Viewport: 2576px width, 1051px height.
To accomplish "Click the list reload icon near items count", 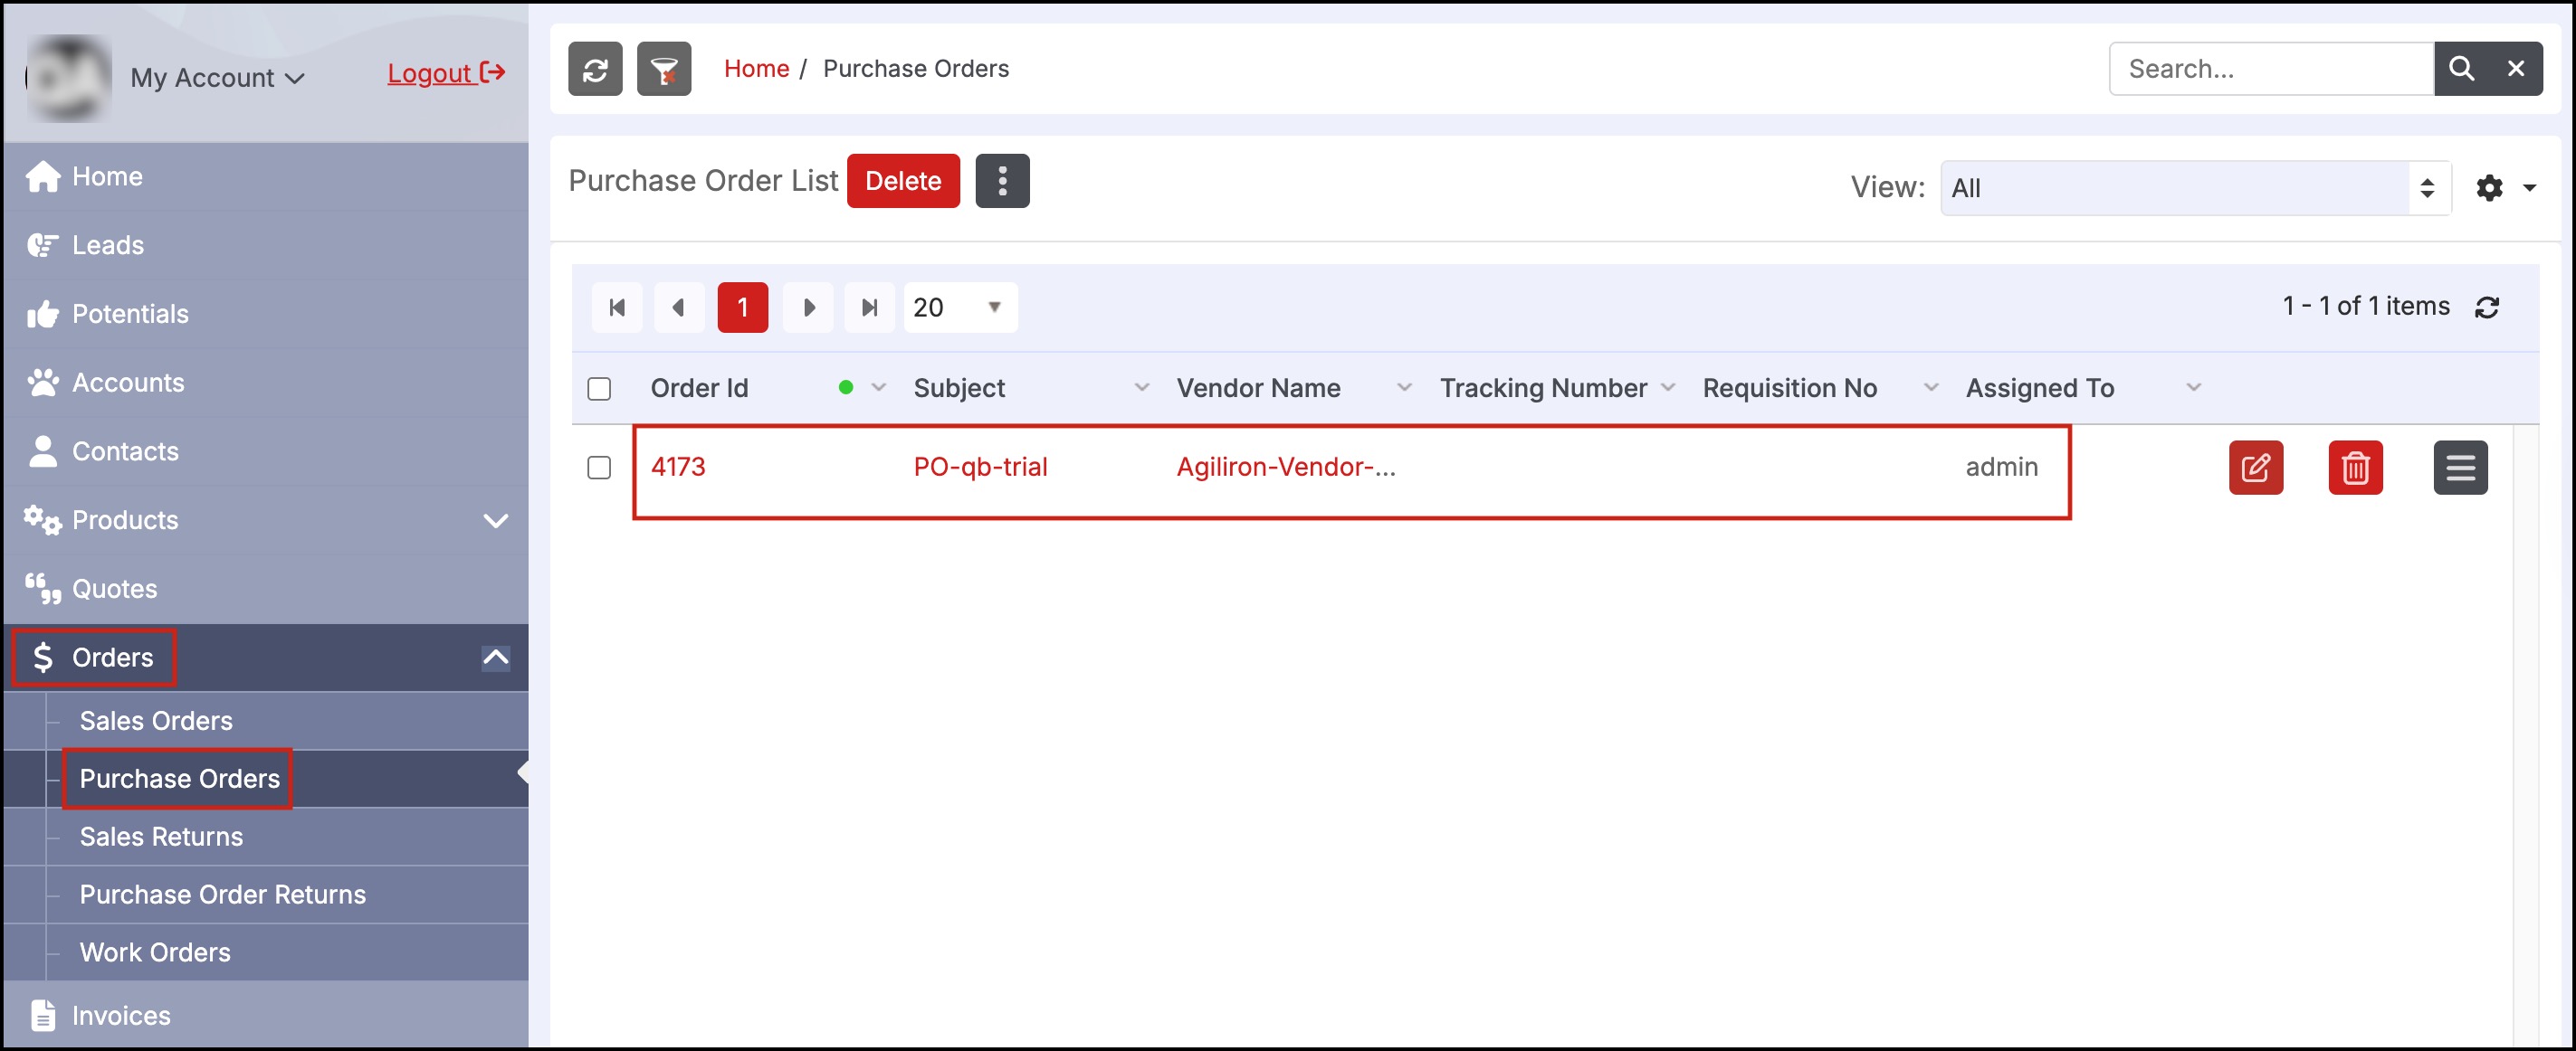I will [2487, 307].
